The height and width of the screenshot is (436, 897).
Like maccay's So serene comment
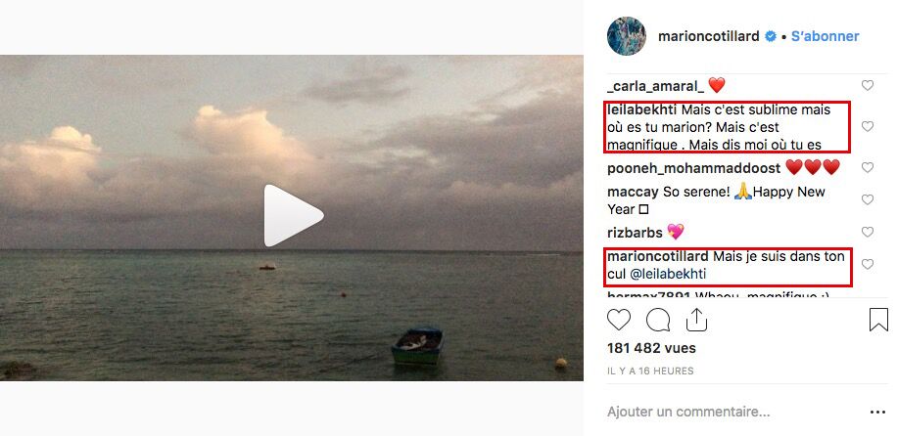(868, 199)
